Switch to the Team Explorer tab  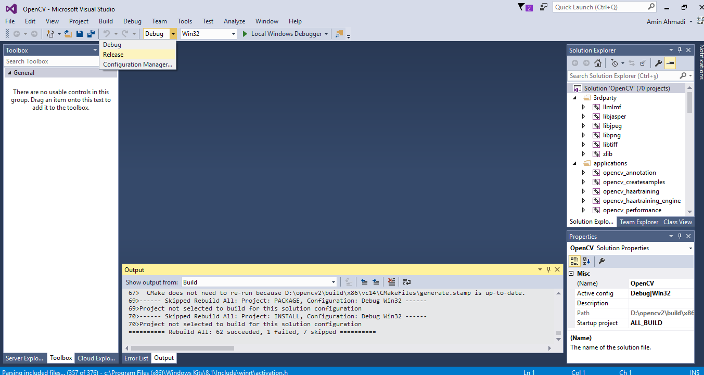tap(639, 222)
